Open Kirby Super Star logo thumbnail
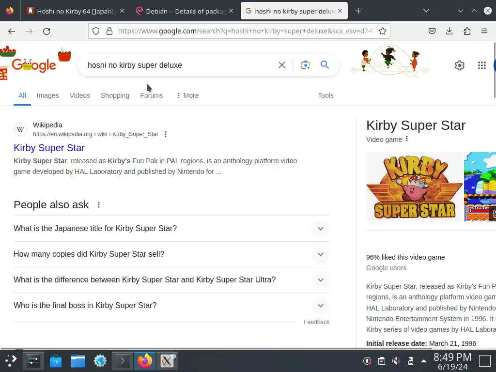The image size is (496, 372). coord(414,186)
